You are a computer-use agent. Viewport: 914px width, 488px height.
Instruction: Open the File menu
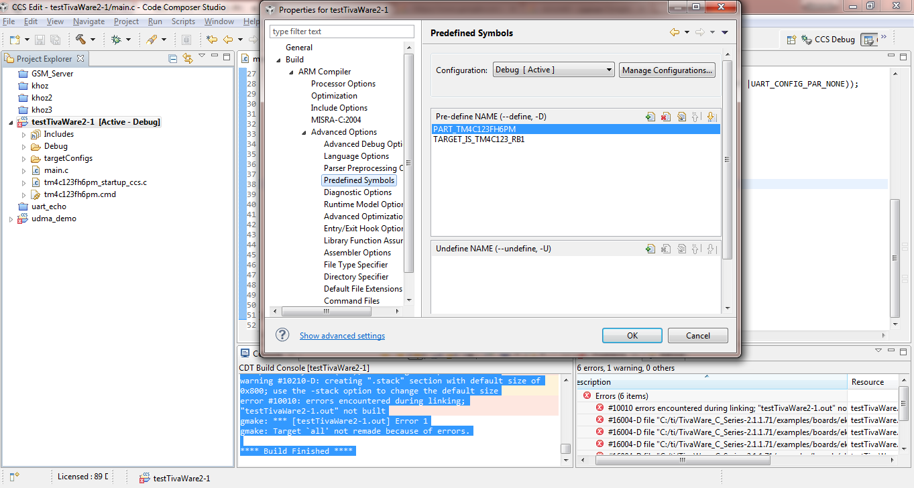pyautogui.click(x=9, y=21)
